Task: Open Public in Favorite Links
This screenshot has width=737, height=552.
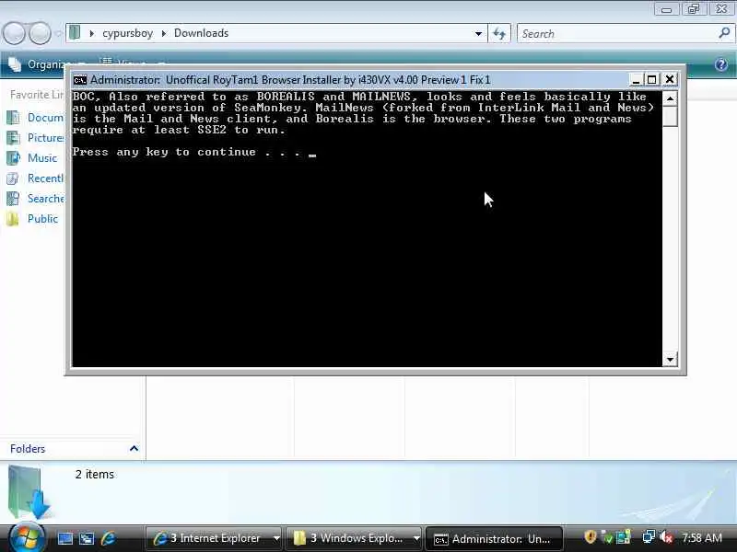Action: tap(42, 219)
